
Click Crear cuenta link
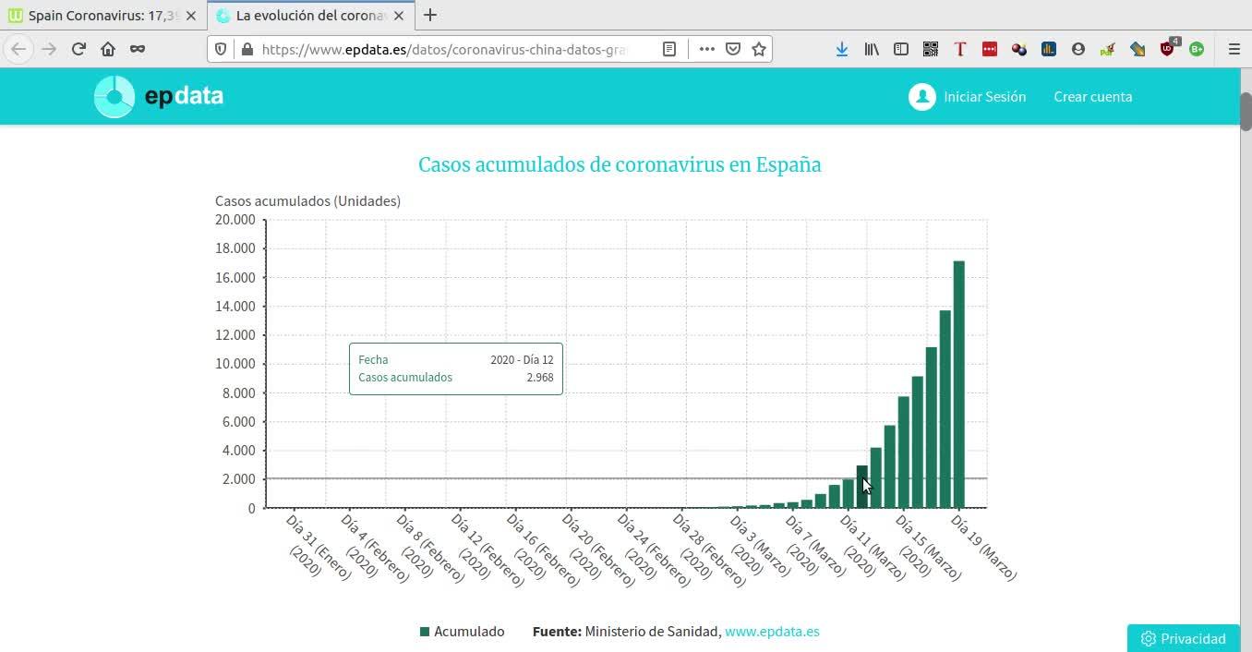pyautogui.click(x=1093, y=96)
